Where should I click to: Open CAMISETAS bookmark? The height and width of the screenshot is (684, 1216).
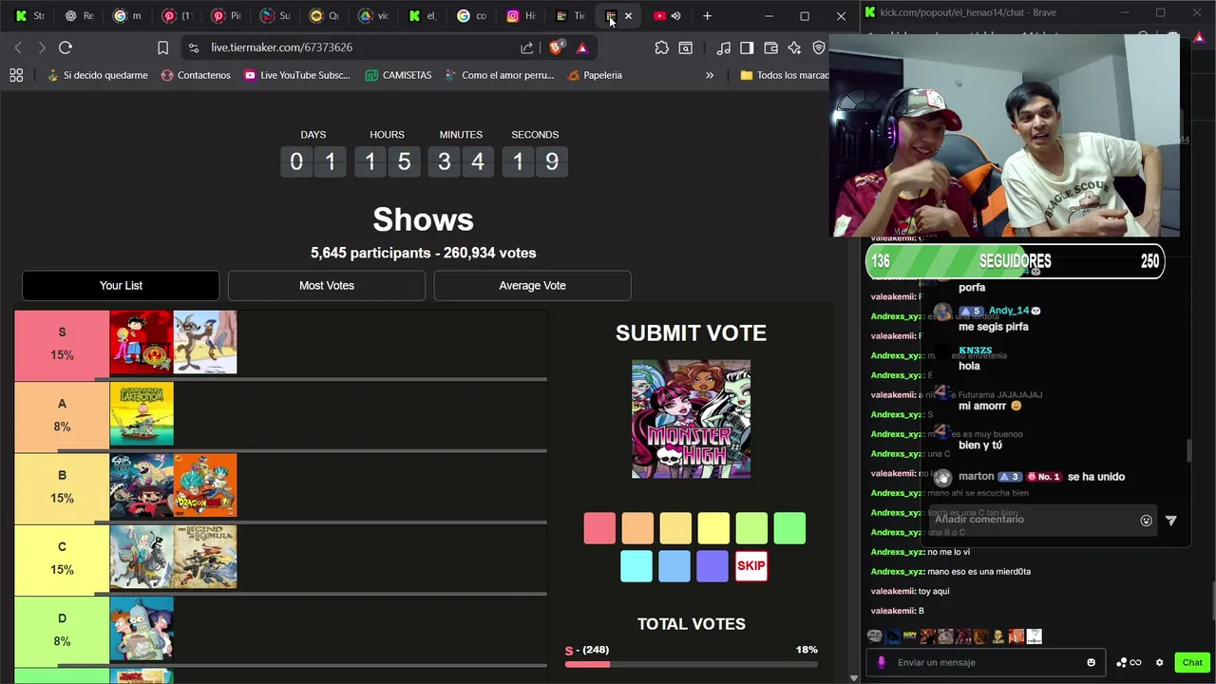click(x=398, y=75)
